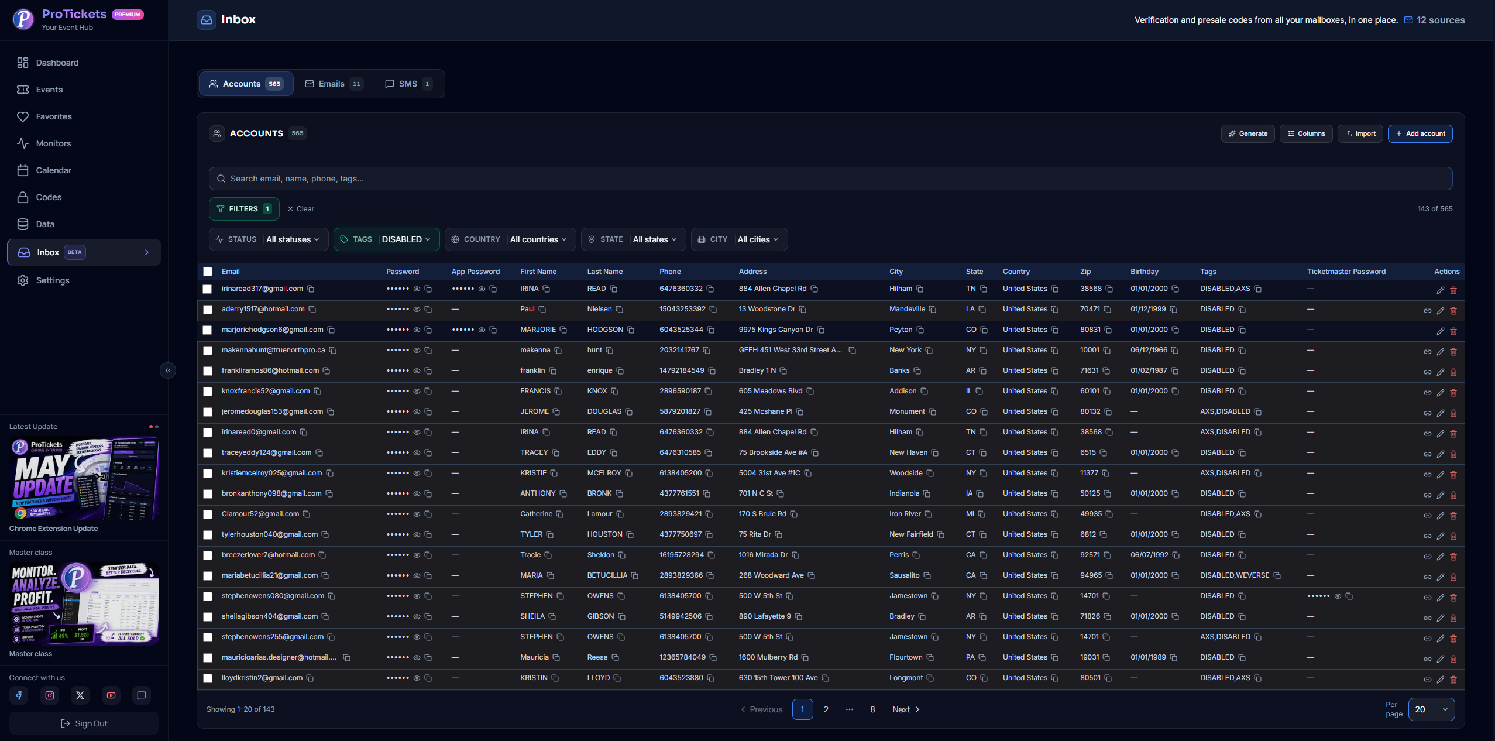Click the search accounts field
The width and height of the screenshot is (1495, 741).
(830, 179)
